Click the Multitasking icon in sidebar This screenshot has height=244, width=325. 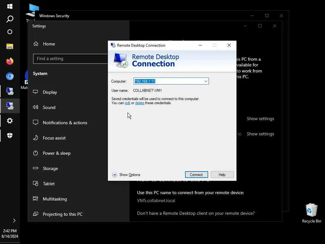36,199
